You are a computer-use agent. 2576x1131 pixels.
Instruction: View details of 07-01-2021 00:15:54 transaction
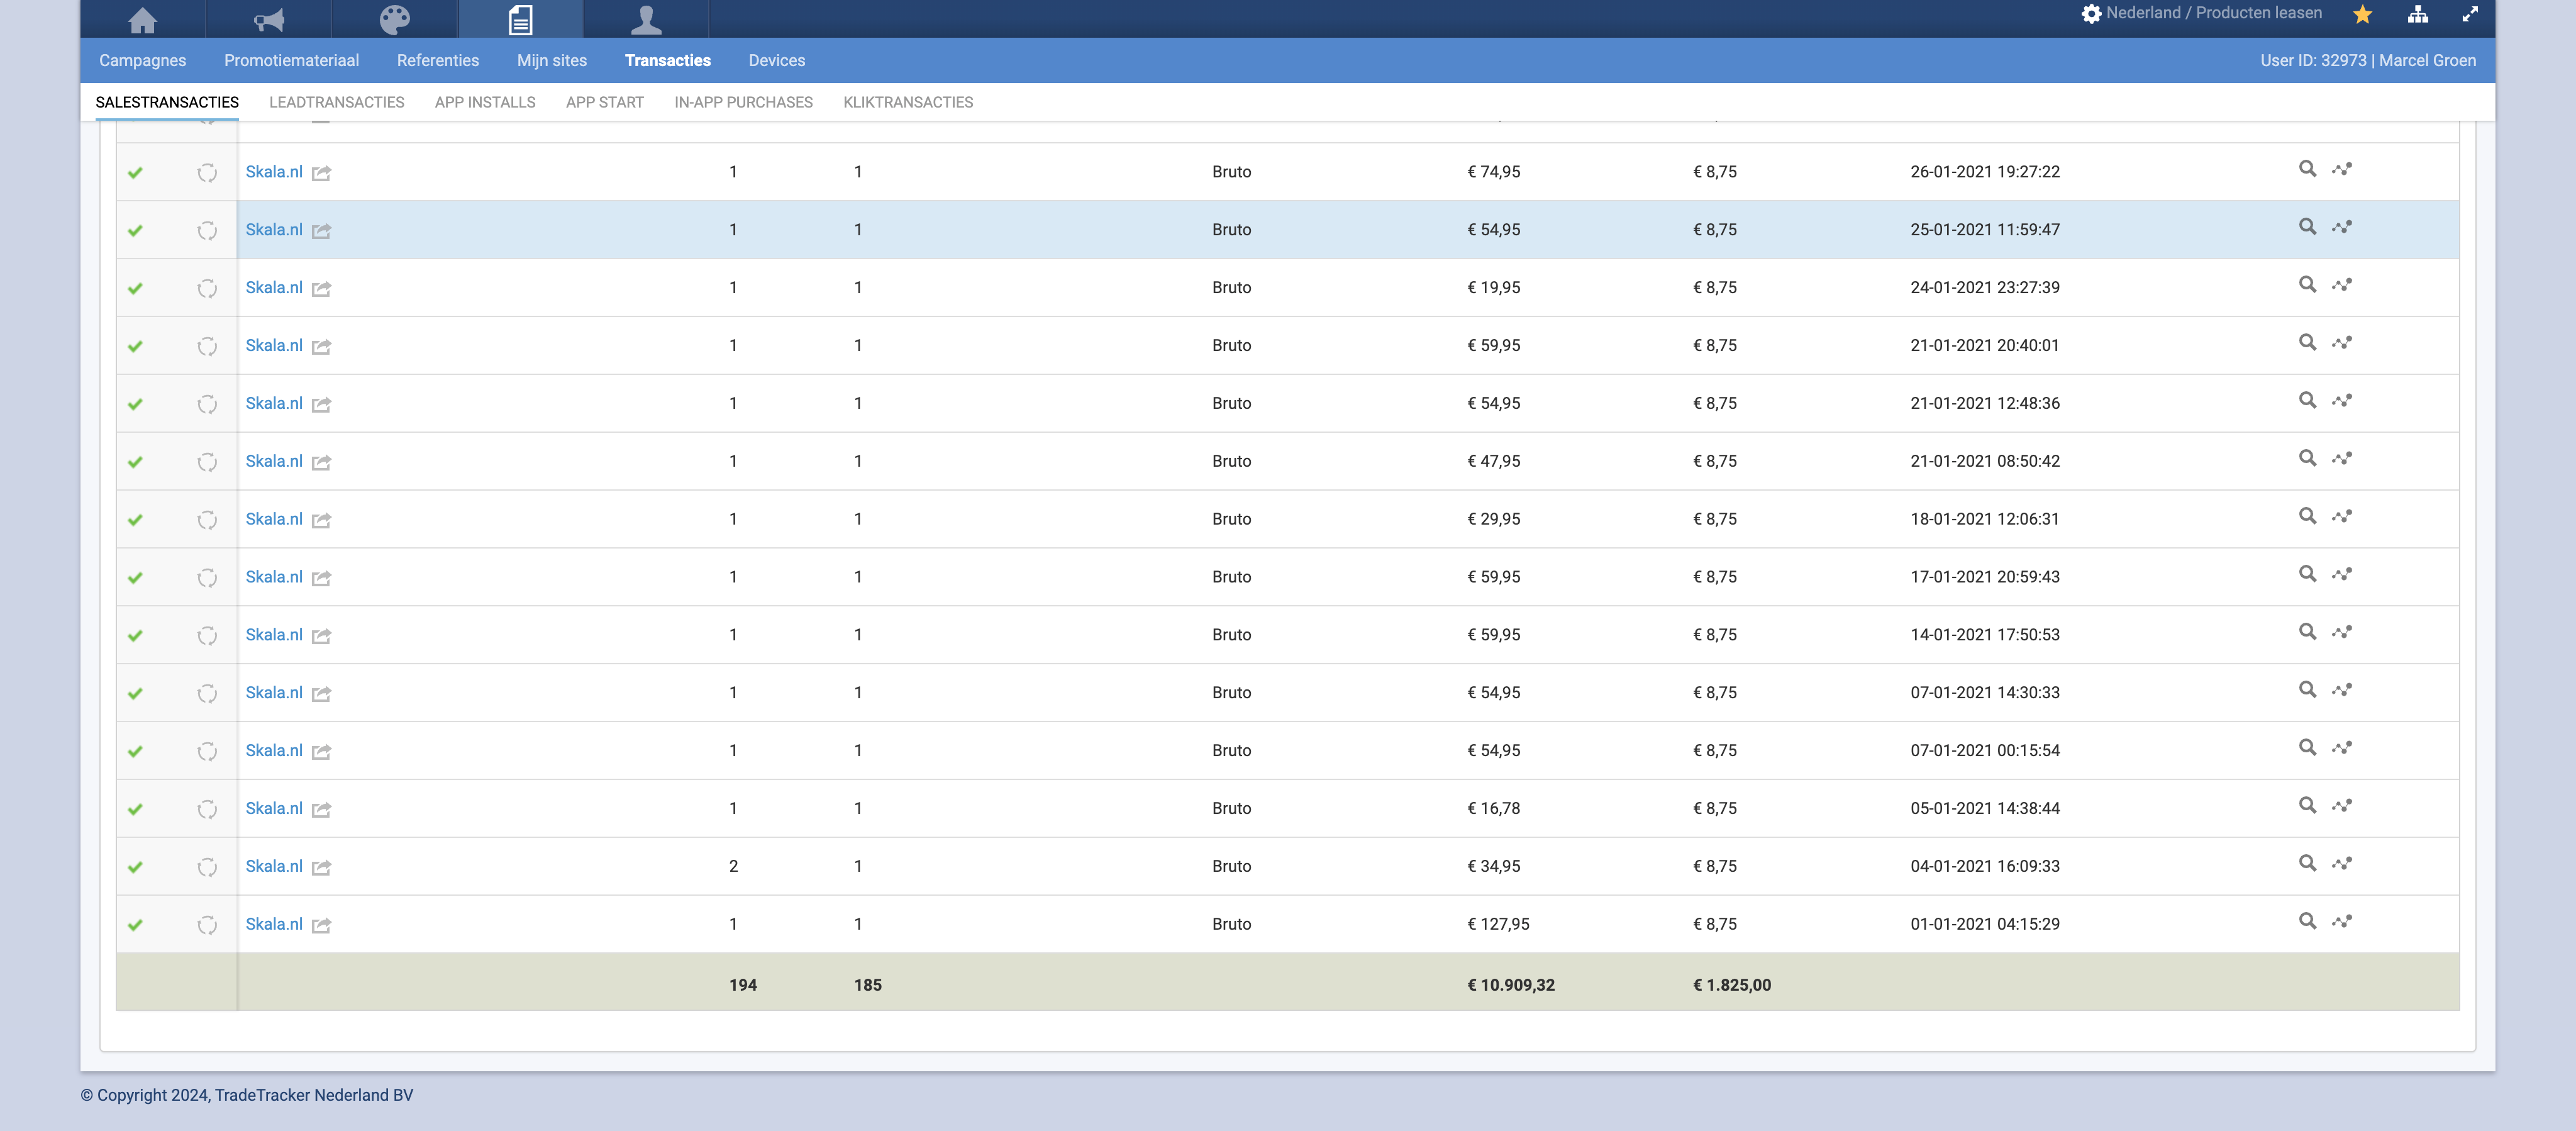tap(2307, 748)
